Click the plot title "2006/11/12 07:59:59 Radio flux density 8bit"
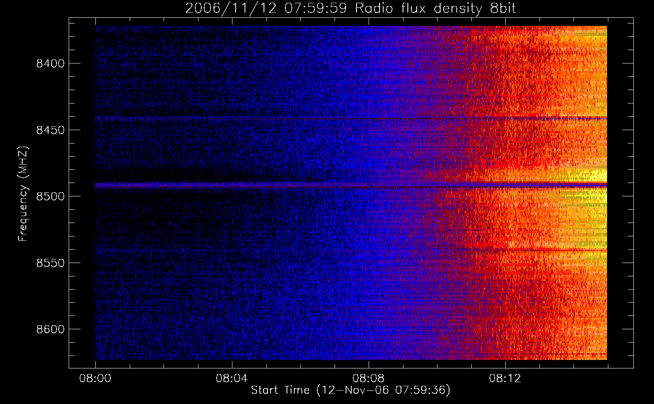Image resolution: width=654 pixels, height=404 pixels. 350,8
